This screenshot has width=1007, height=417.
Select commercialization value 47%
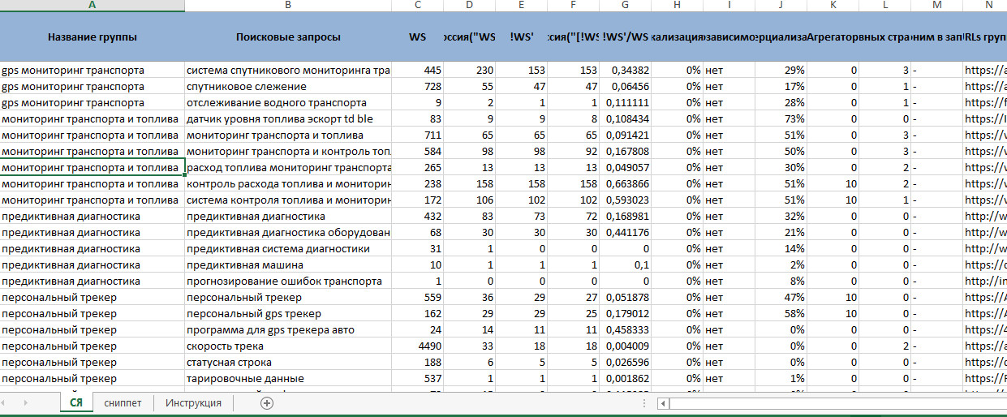(x=781, y=298)
